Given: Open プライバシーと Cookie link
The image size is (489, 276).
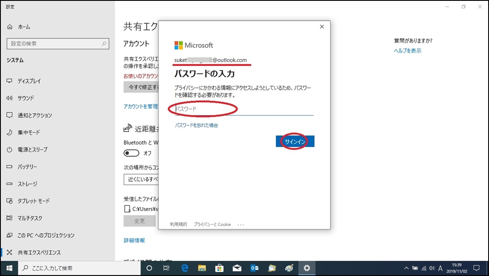Looking at the screenshot, I should [x=212, y=224].
